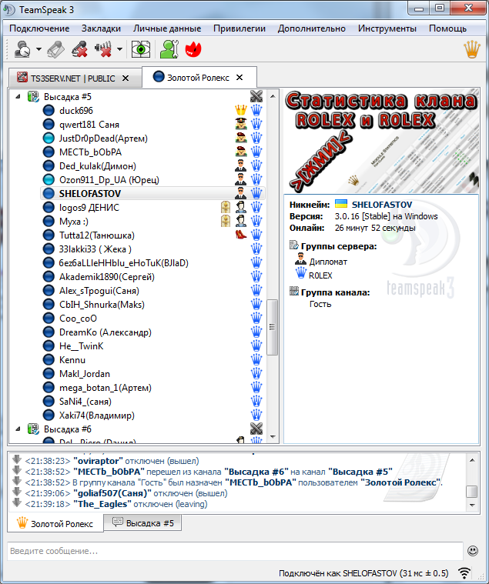Image resolution: width=489 pixels, height=584 pixels.
Task: Select user 33lakki33 ( Жека )
Action: (95, 249)
